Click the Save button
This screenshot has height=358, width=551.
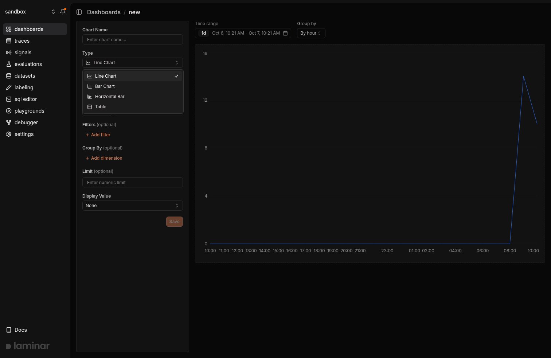(175, 222)
